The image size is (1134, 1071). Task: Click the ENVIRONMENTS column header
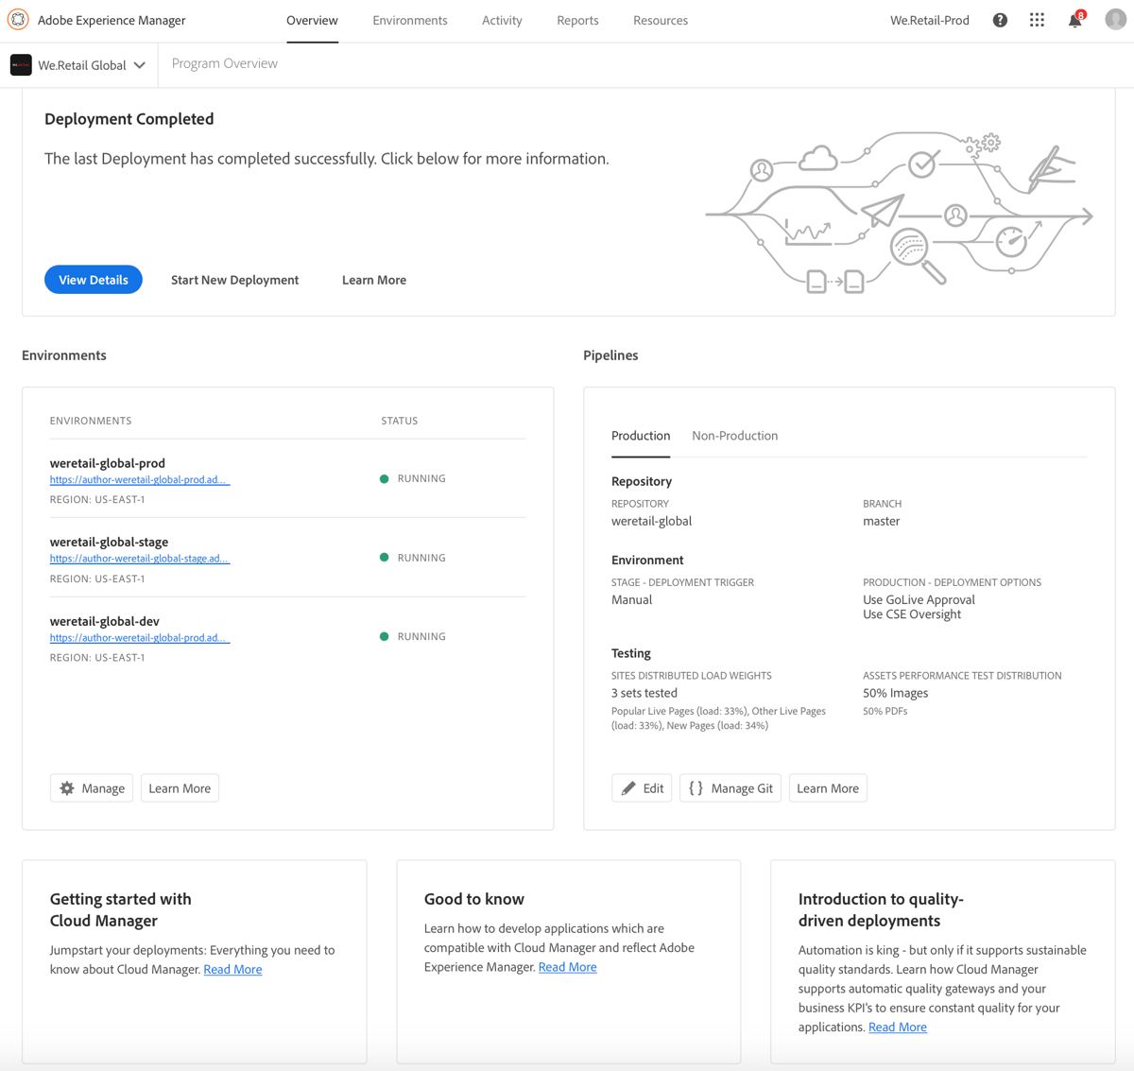click(x=91, y=421)
